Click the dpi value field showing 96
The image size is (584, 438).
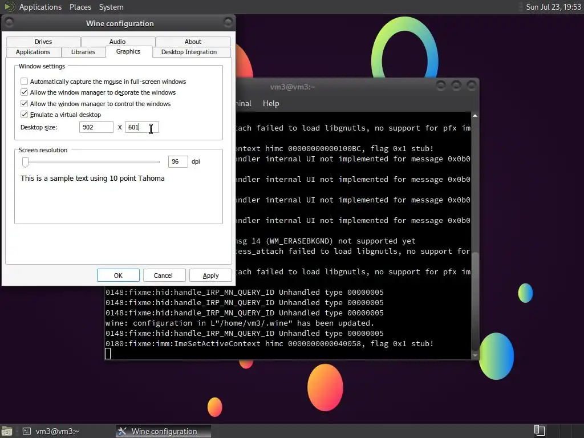(178, 161)
